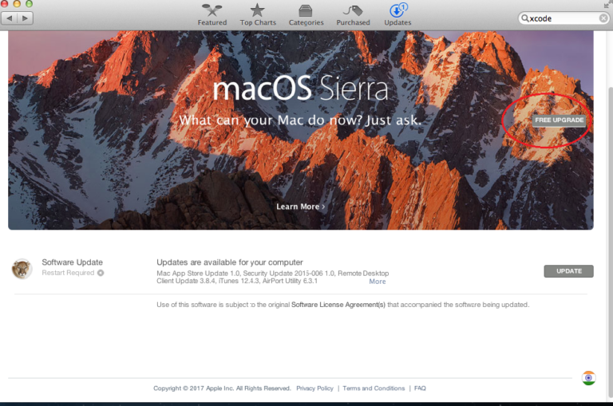Open the Categories section
Viewport: 613px width, 406px height.
(x=306, y=14)
